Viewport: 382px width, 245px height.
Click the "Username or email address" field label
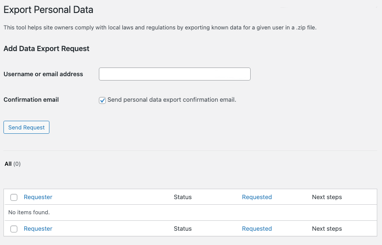pos(43,74)
